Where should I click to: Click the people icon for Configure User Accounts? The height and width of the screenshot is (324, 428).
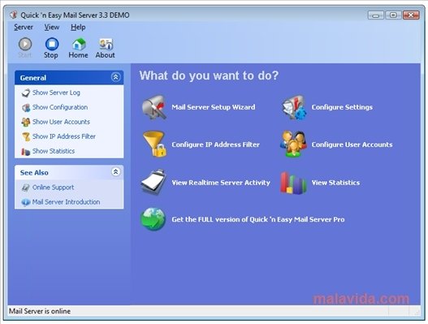pos(294,144)
